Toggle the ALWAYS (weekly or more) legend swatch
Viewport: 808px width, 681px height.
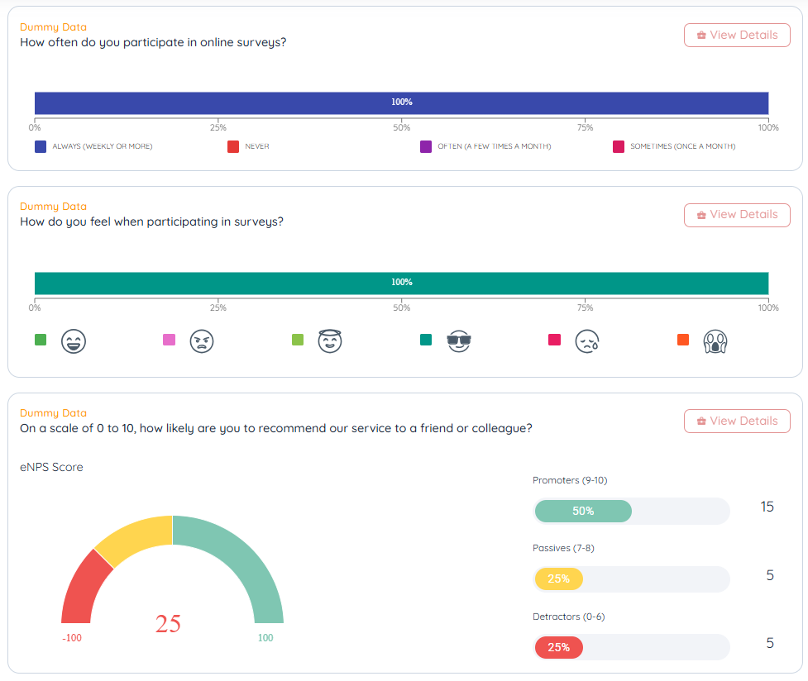tap(41, 147)
